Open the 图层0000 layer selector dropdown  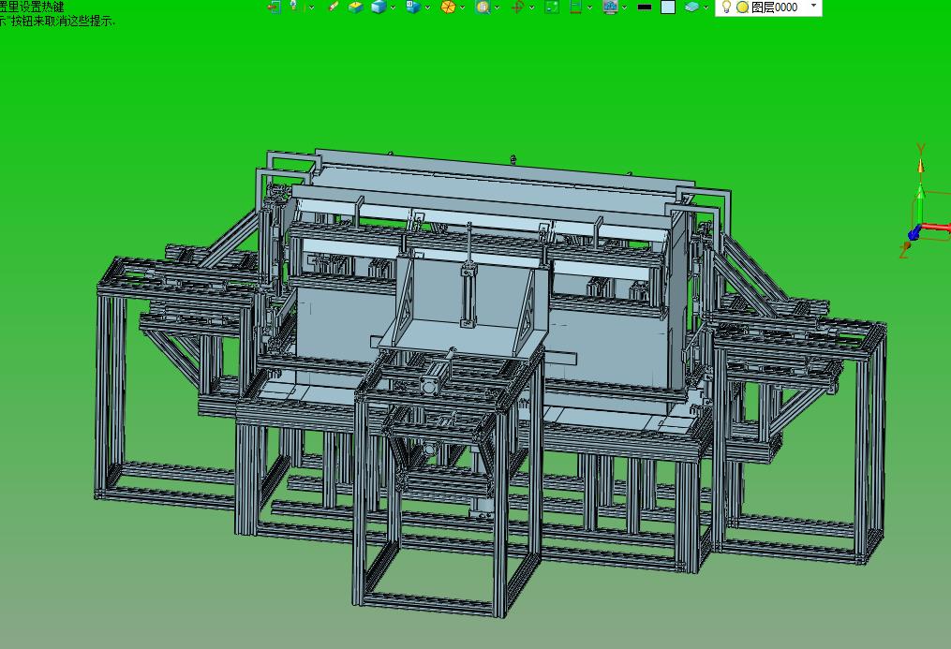[814, 6]
